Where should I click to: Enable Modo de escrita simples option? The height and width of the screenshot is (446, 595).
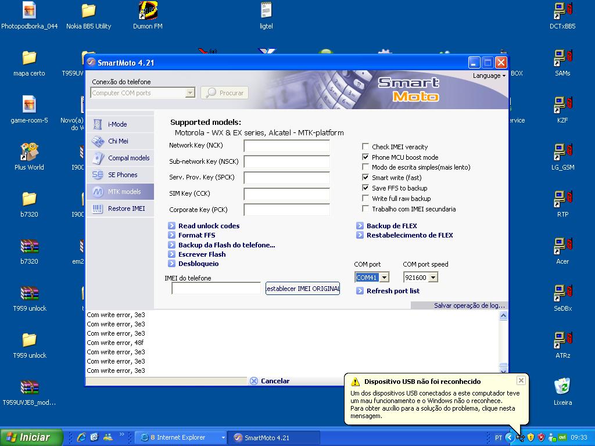pos(365,167)
